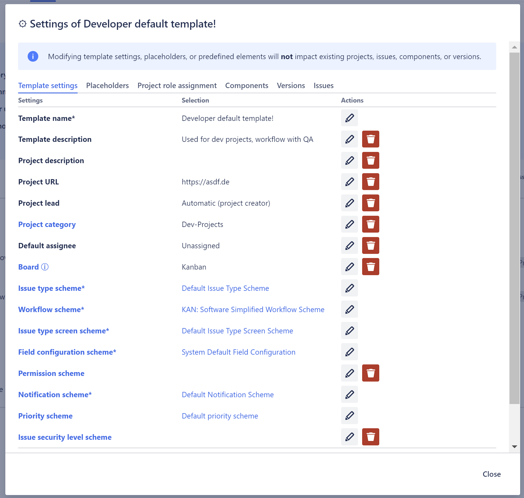Click the Project category link
This screenshot has width=524, height=498.
[x=47, y=224]
